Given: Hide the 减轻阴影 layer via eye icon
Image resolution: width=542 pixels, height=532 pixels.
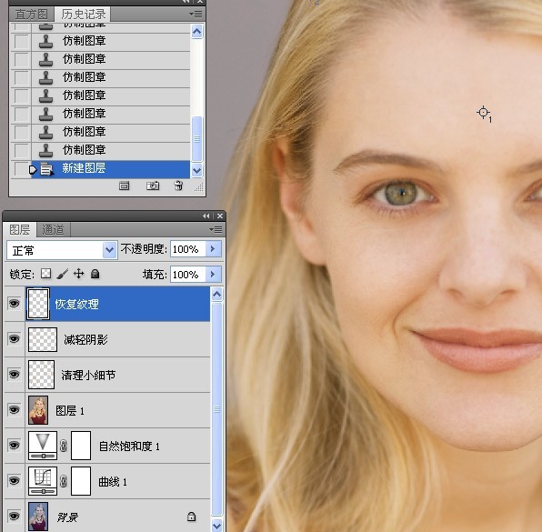Looking at the screenshot, I should (15, 339).
